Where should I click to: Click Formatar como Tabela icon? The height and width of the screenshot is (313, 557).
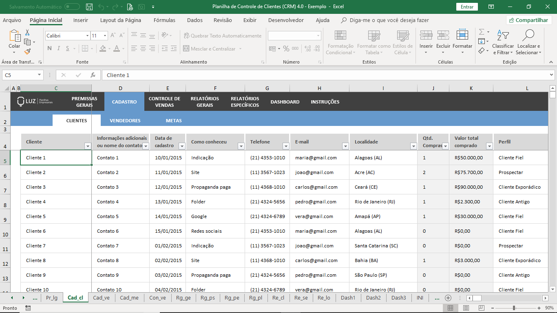pos(374,36)
